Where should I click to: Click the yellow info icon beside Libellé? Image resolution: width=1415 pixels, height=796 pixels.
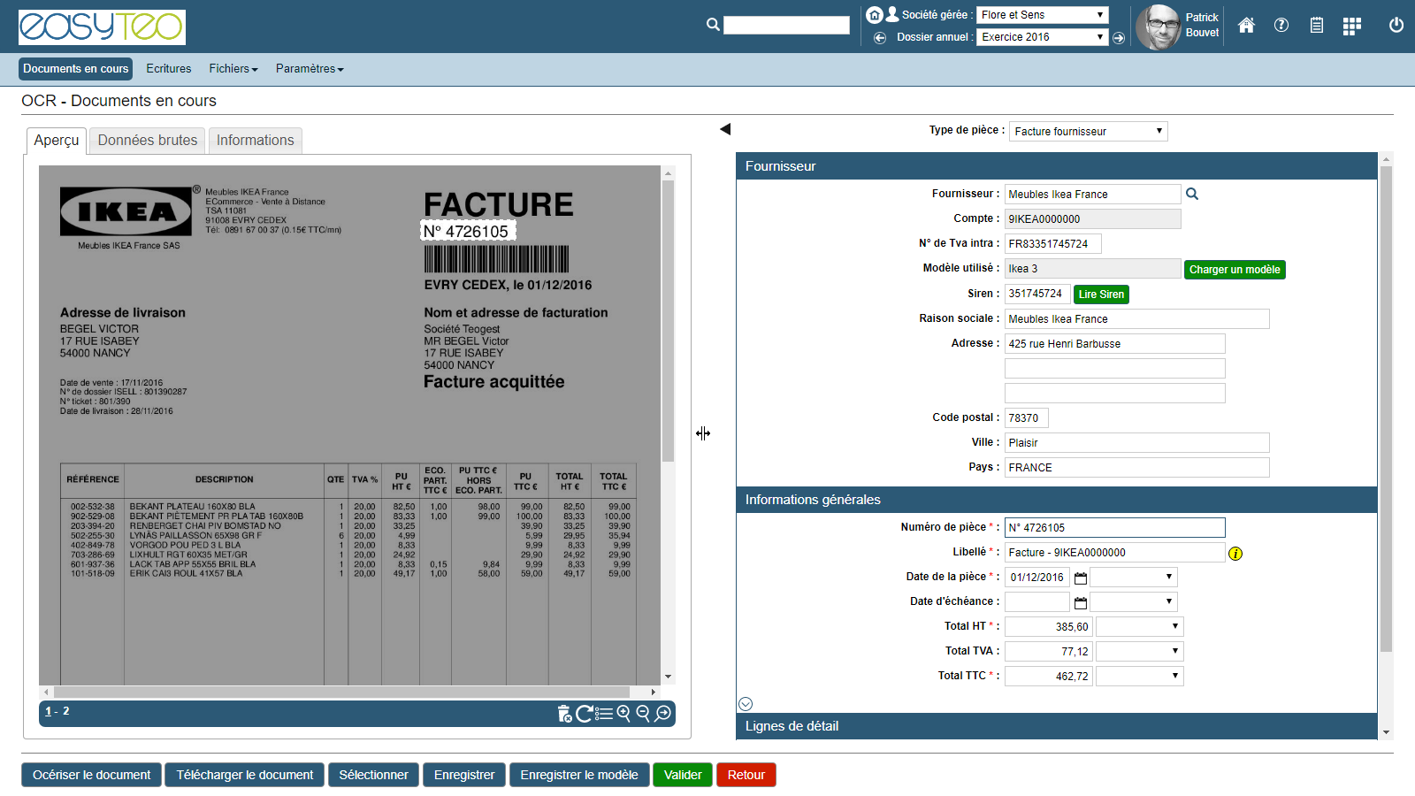point(1235,554)
